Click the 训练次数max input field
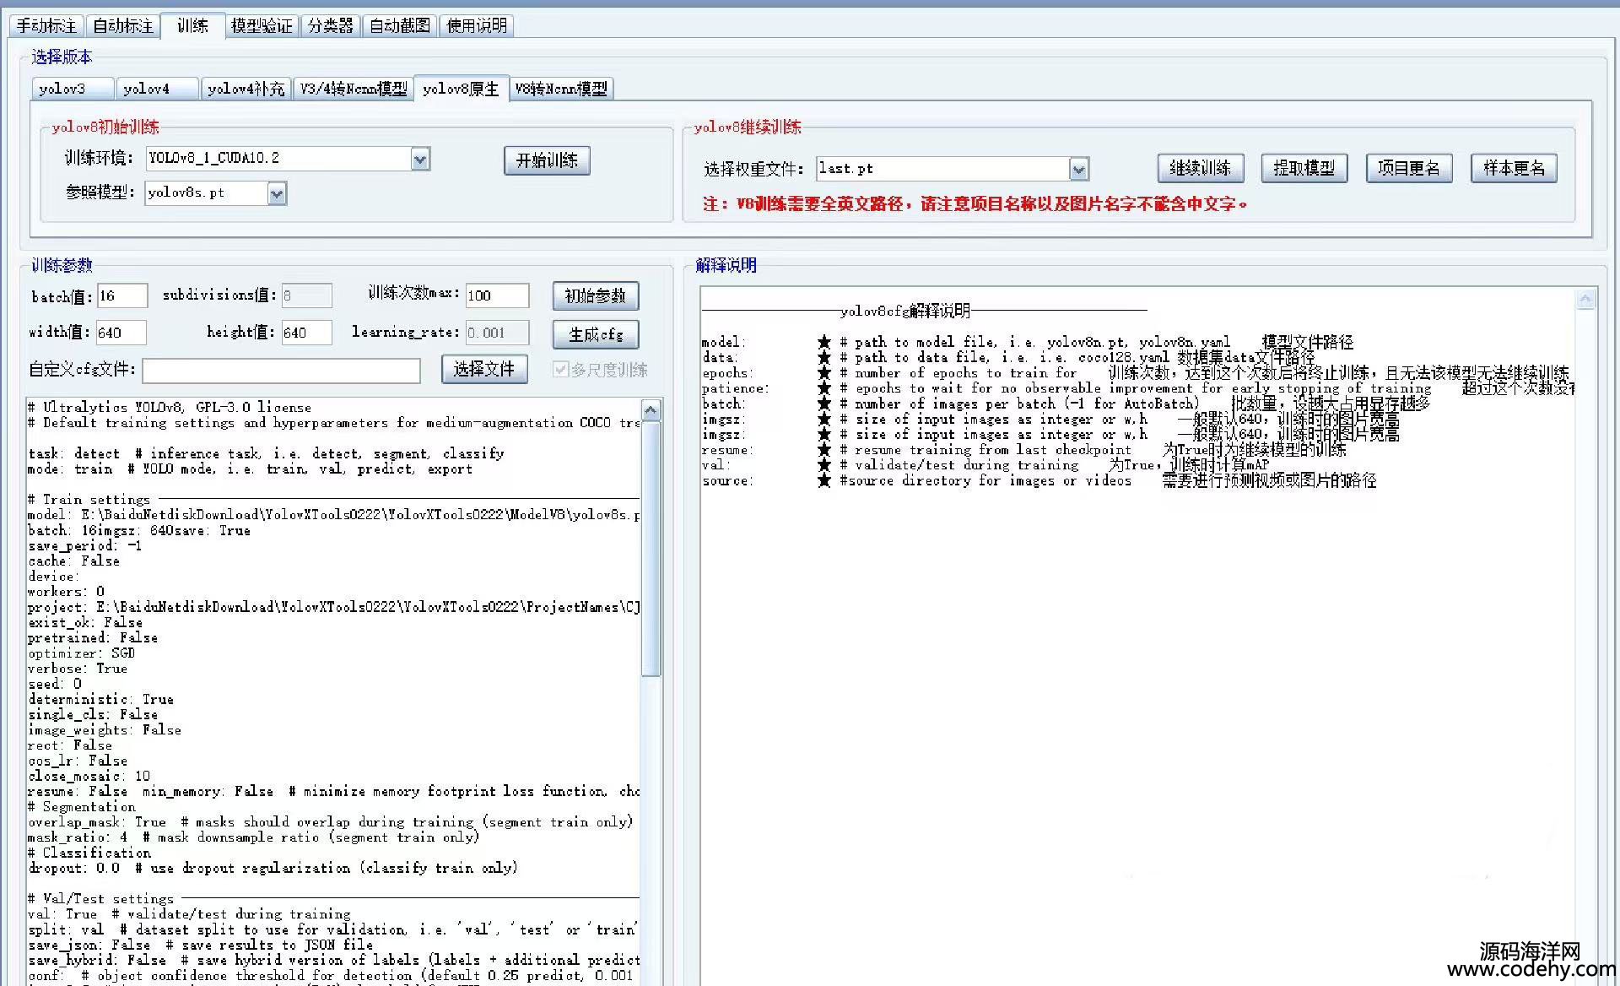This screenshot has height=986, width=1620. pyautogui.click(x=497, y=295)
